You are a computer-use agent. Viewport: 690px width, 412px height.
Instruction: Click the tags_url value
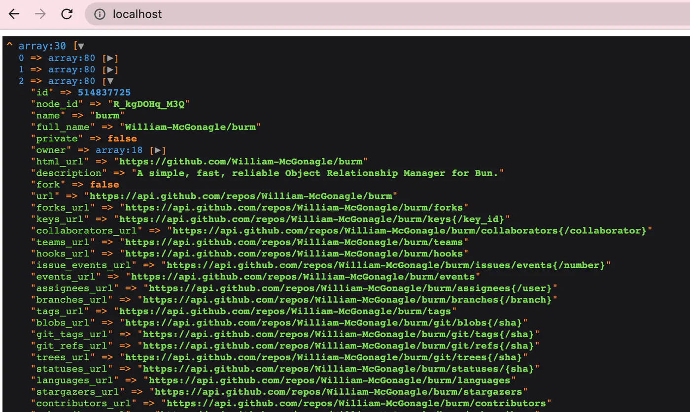tap(285, 311)
